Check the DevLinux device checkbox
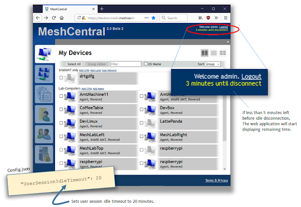 (x=61, y=123)
